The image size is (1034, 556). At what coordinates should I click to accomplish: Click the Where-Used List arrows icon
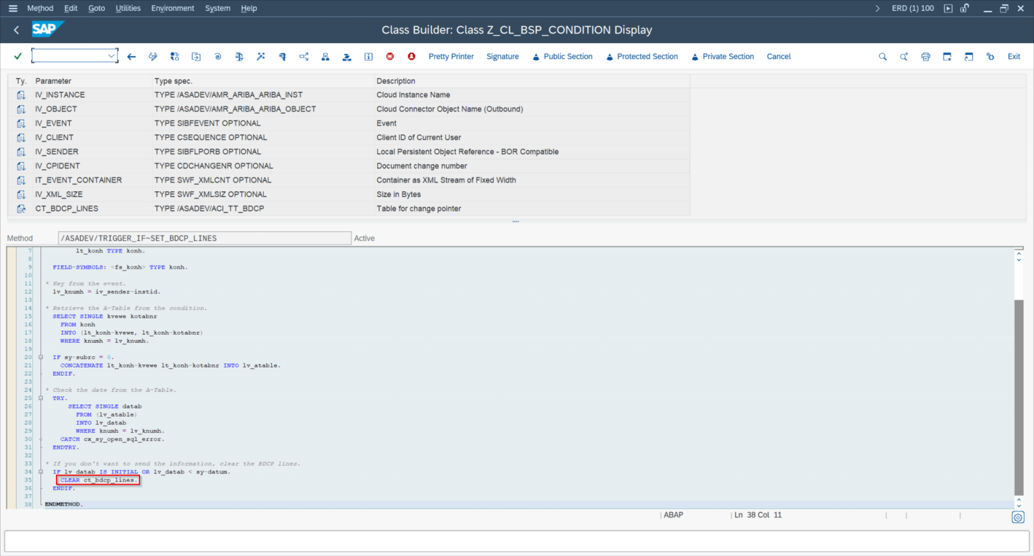pyautogui.click(x=304, y=57)
